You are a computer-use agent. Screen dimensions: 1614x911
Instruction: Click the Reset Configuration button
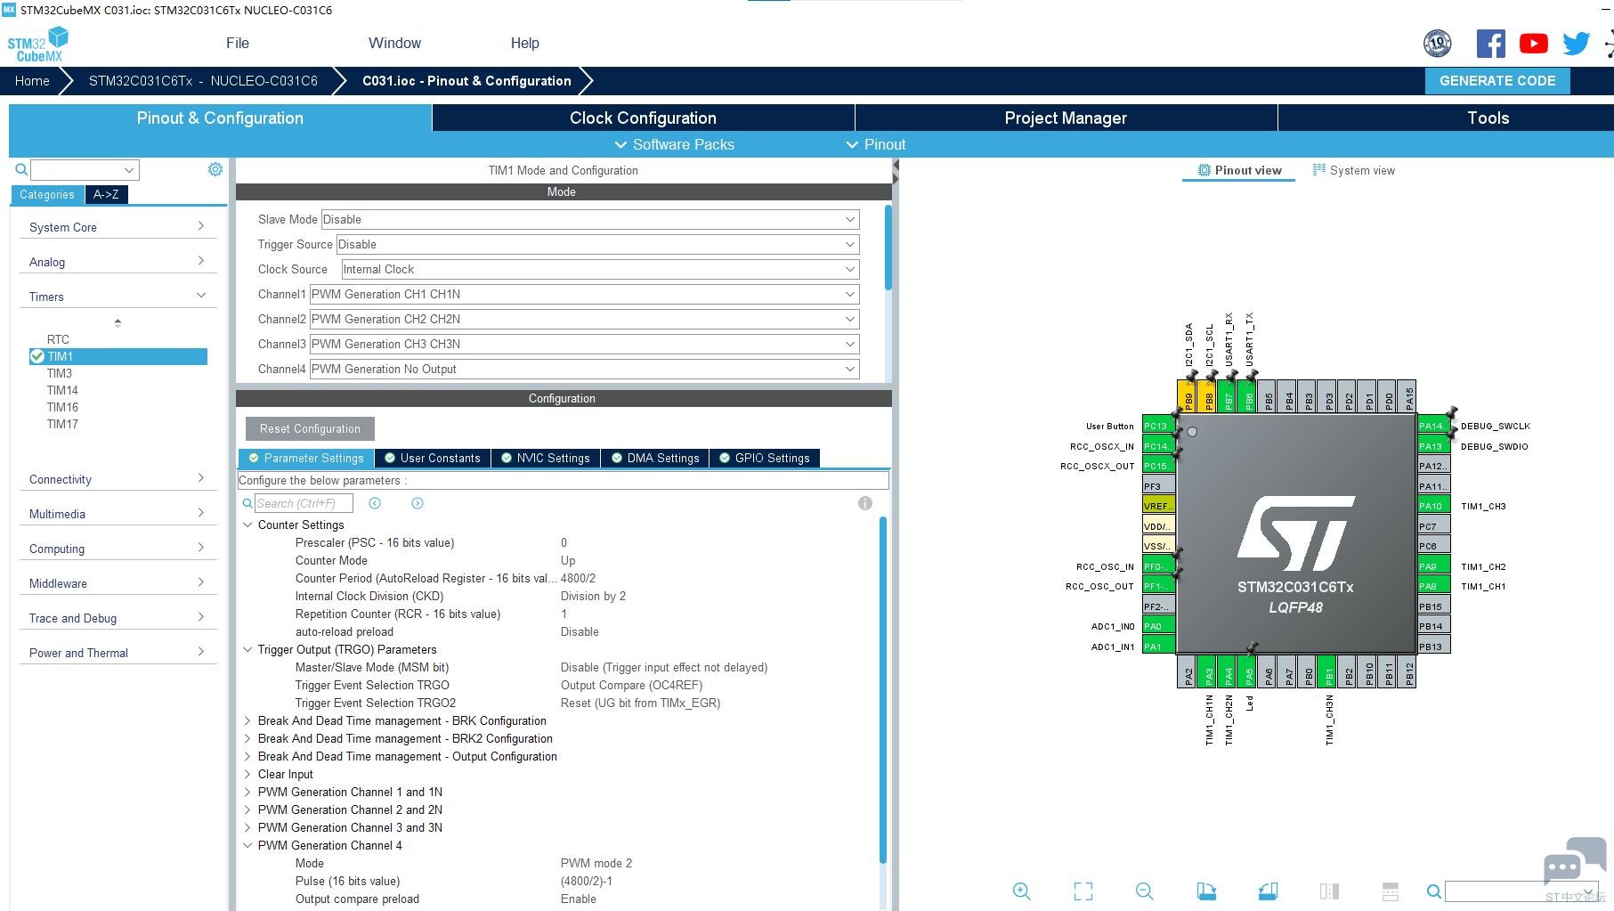click(x=310, y=428)
